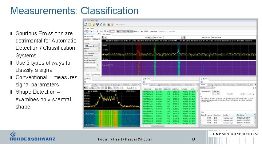Click the RXP 2 receiver toolbar button
This screenshot has height=147, width=262.
click(125, 31)
